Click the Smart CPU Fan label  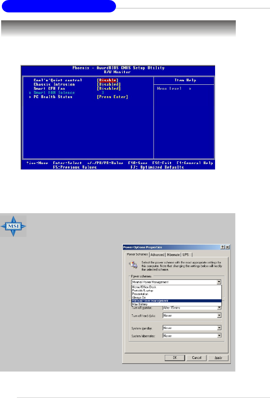click(49, 89)
